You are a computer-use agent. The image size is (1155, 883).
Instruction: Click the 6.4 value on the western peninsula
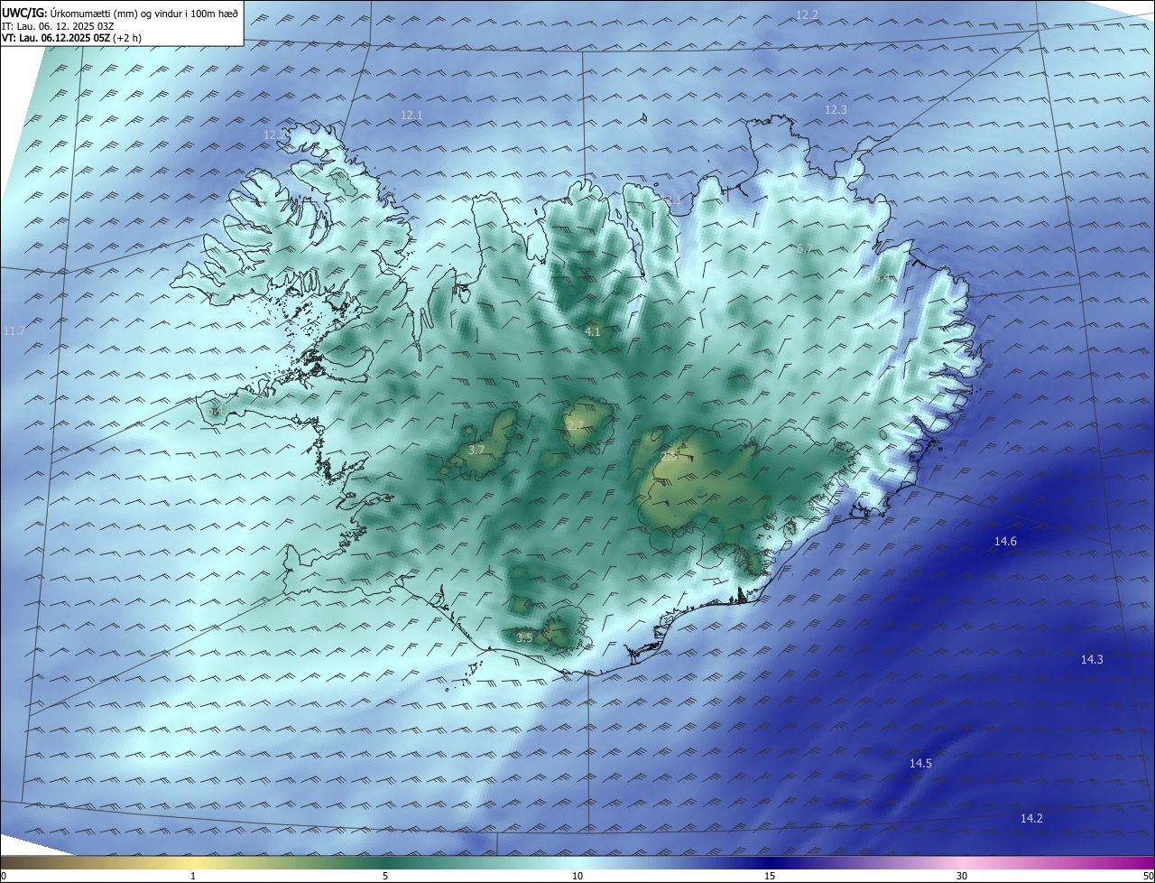[215, 412]
